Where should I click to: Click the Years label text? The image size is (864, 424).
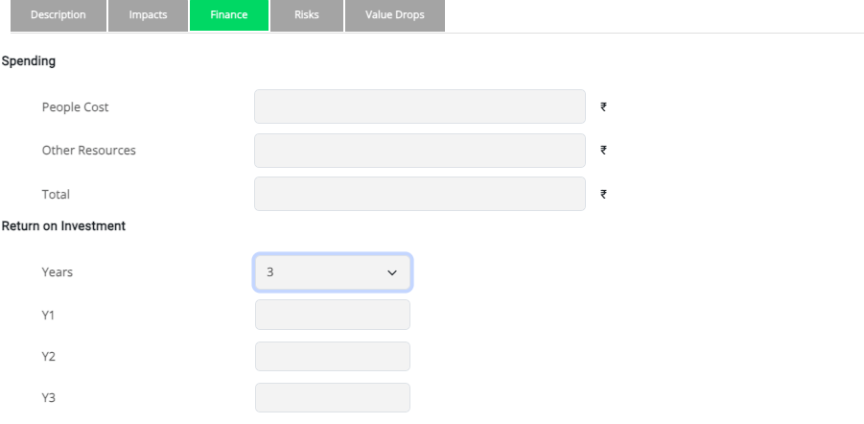tap(58, 272)
